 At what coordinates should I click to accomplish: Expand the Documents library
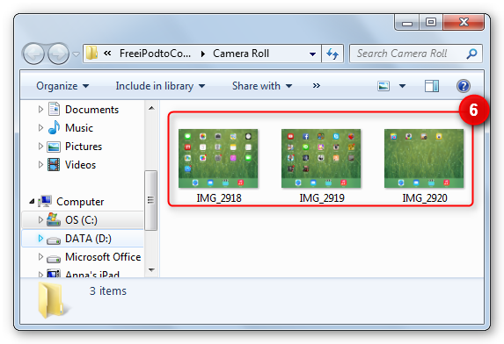(x=40, y=110)
